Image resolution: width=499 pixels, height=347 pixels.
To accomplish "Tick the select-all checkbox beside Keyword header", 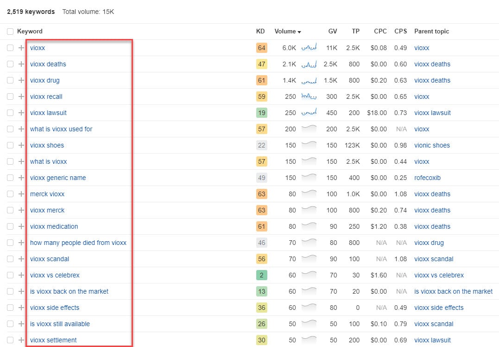I will [10, 32].
